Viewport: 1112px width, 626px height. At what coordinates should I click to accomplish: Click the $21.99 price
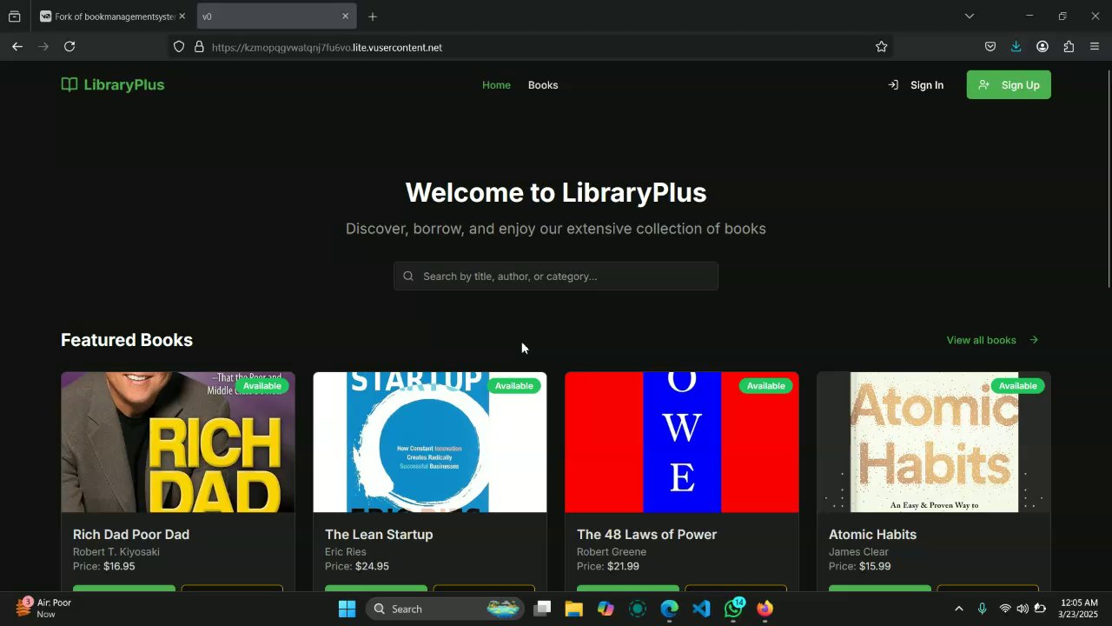pyautogui.click(x=623, y=567)
